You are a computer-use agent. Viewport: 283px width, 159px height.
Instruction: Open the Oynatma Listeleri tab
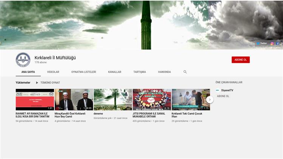[84, 72]
